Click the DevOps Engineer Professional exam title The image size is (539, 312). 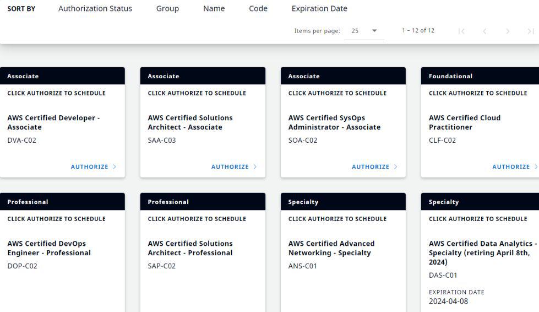[x=49, y=248]
